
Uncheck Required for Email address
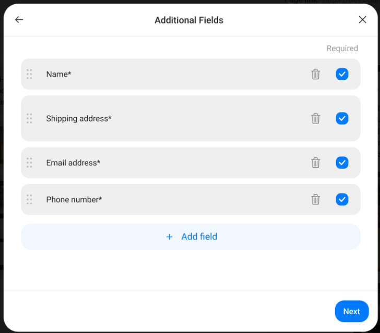click(x=342, y=163)
